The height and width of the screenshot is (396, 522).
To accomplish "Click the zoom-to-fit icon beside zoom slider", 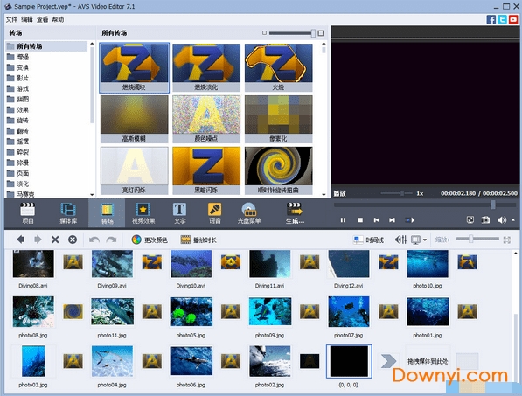I will tap(506, 240).
